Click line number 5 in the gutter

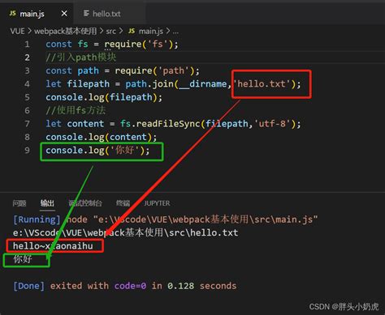pyautogui.click(x=27, y=97)
